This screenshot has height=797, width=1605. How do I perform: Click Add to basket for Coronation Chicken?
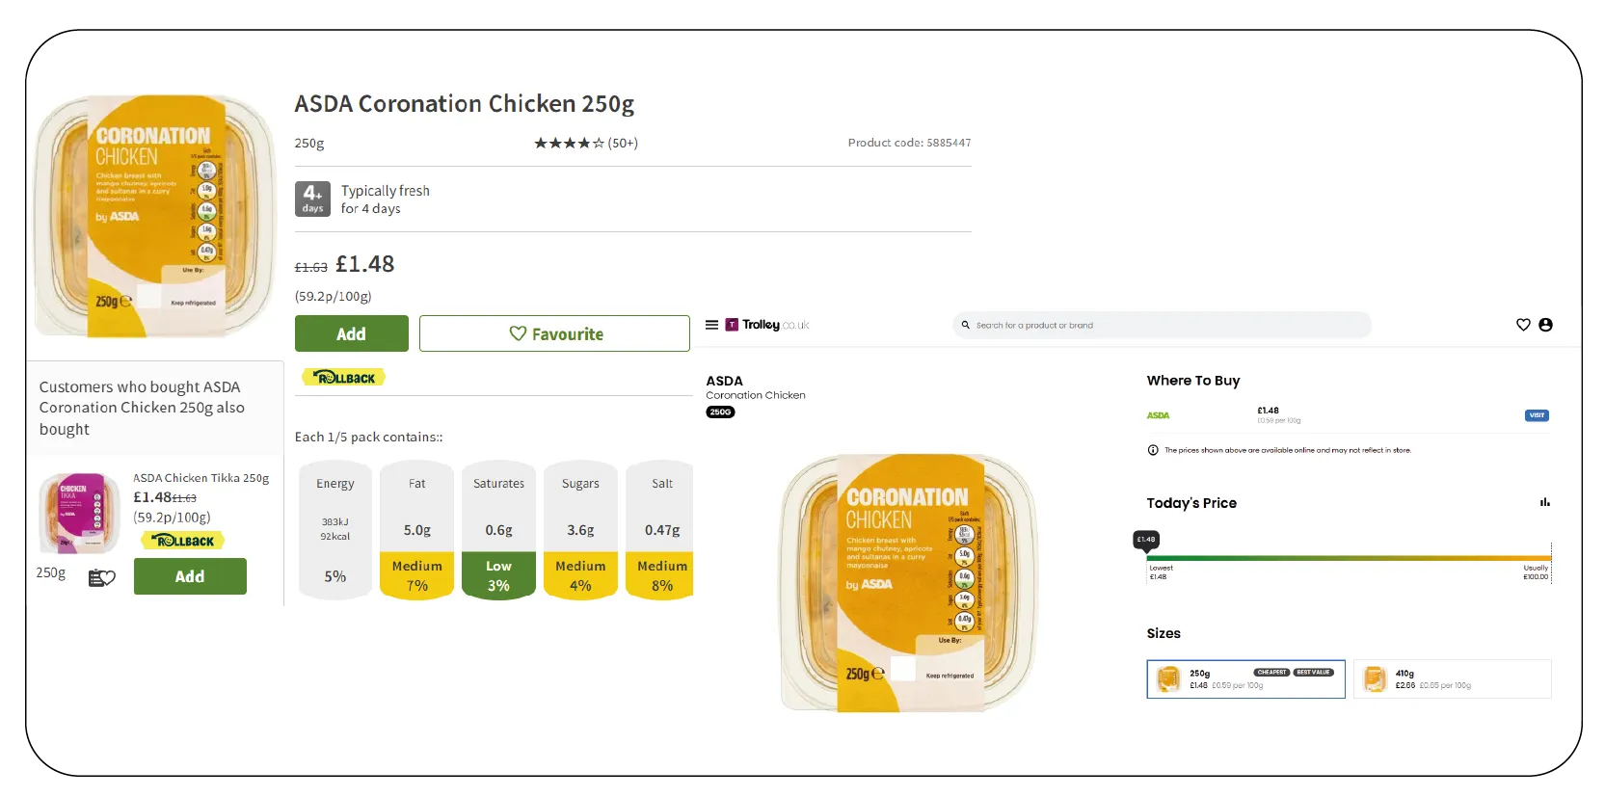point(351,333)
